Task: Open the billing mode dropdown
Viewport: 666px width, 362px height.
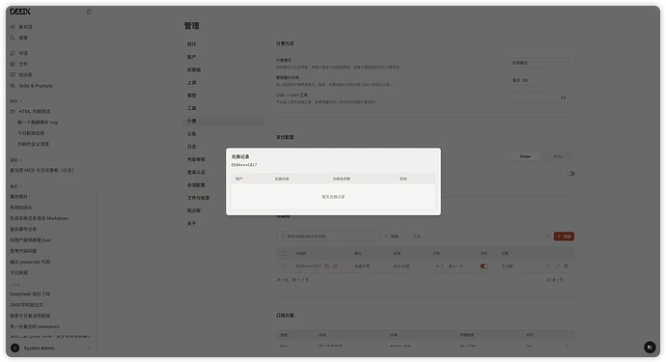Action: [x=541, y=63]
